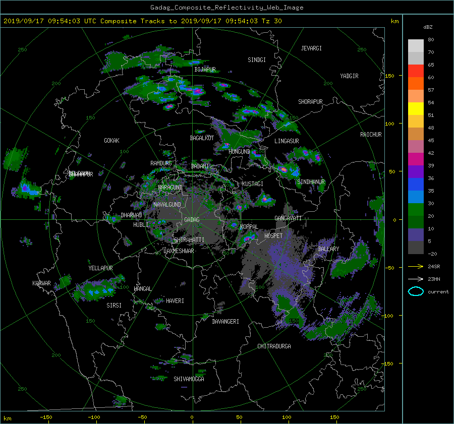The image size is (454, 424).
Task: Click the JEVARGI city label
Action: click(311, 48)
